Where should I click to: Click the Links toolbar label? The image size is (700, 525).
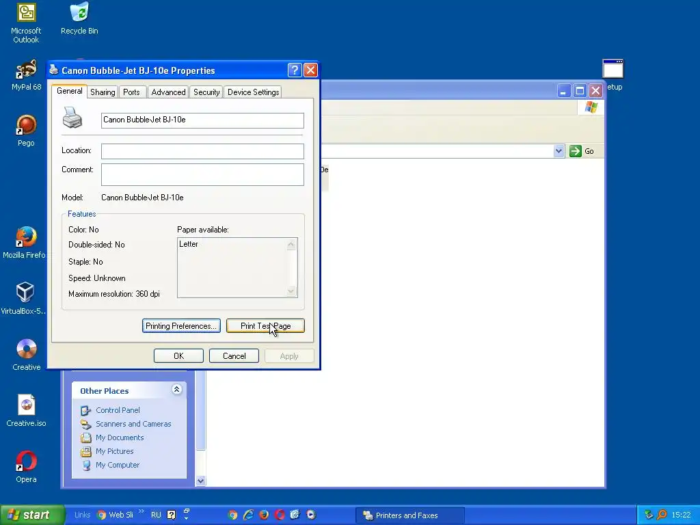[82, 515]
